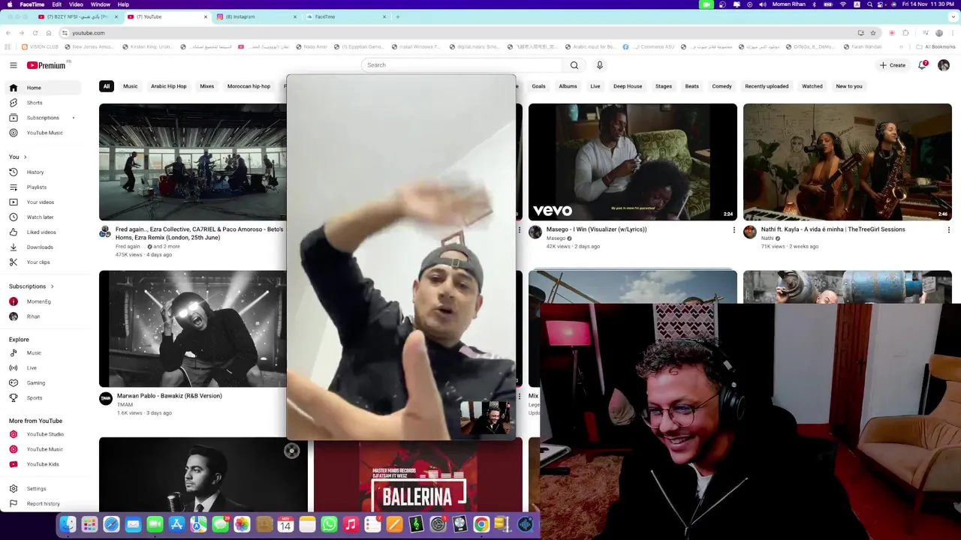Viewport: 961px width, 540px height.
Task: Select the Moroccan hip-hop filter chip
Action: click(249, 86)
